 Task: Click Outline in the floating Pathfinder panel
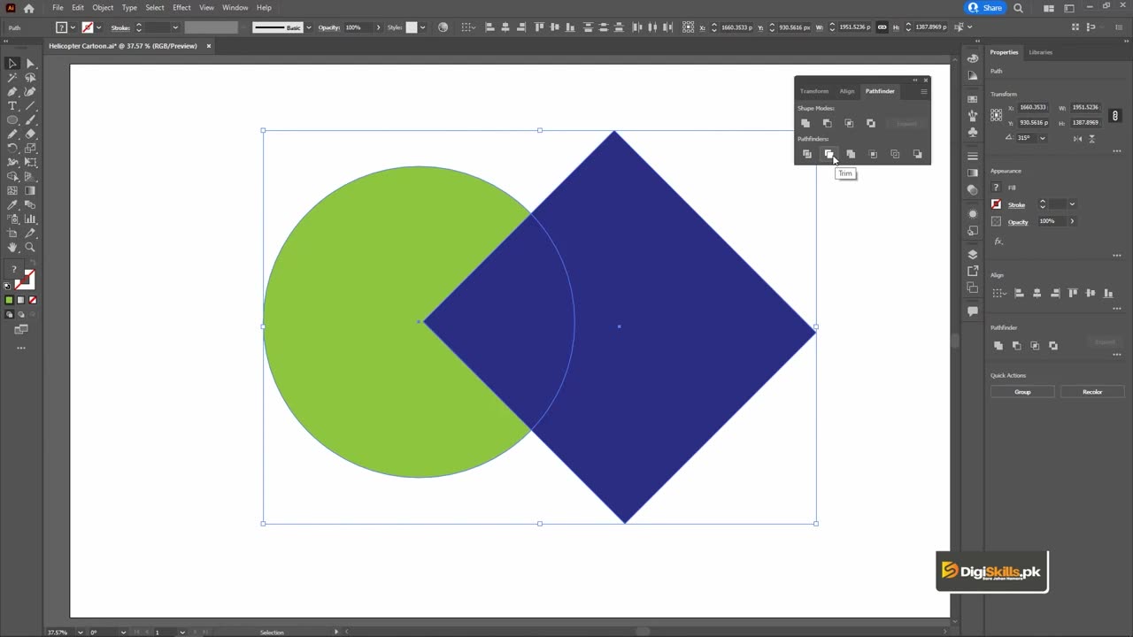tap(895, 154)
